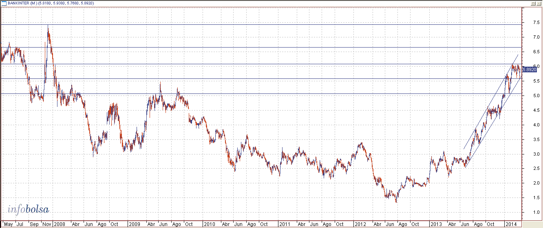Click the Sep label on time axis
The height and width of the screenshot is (228, 543).
point(34,224)
